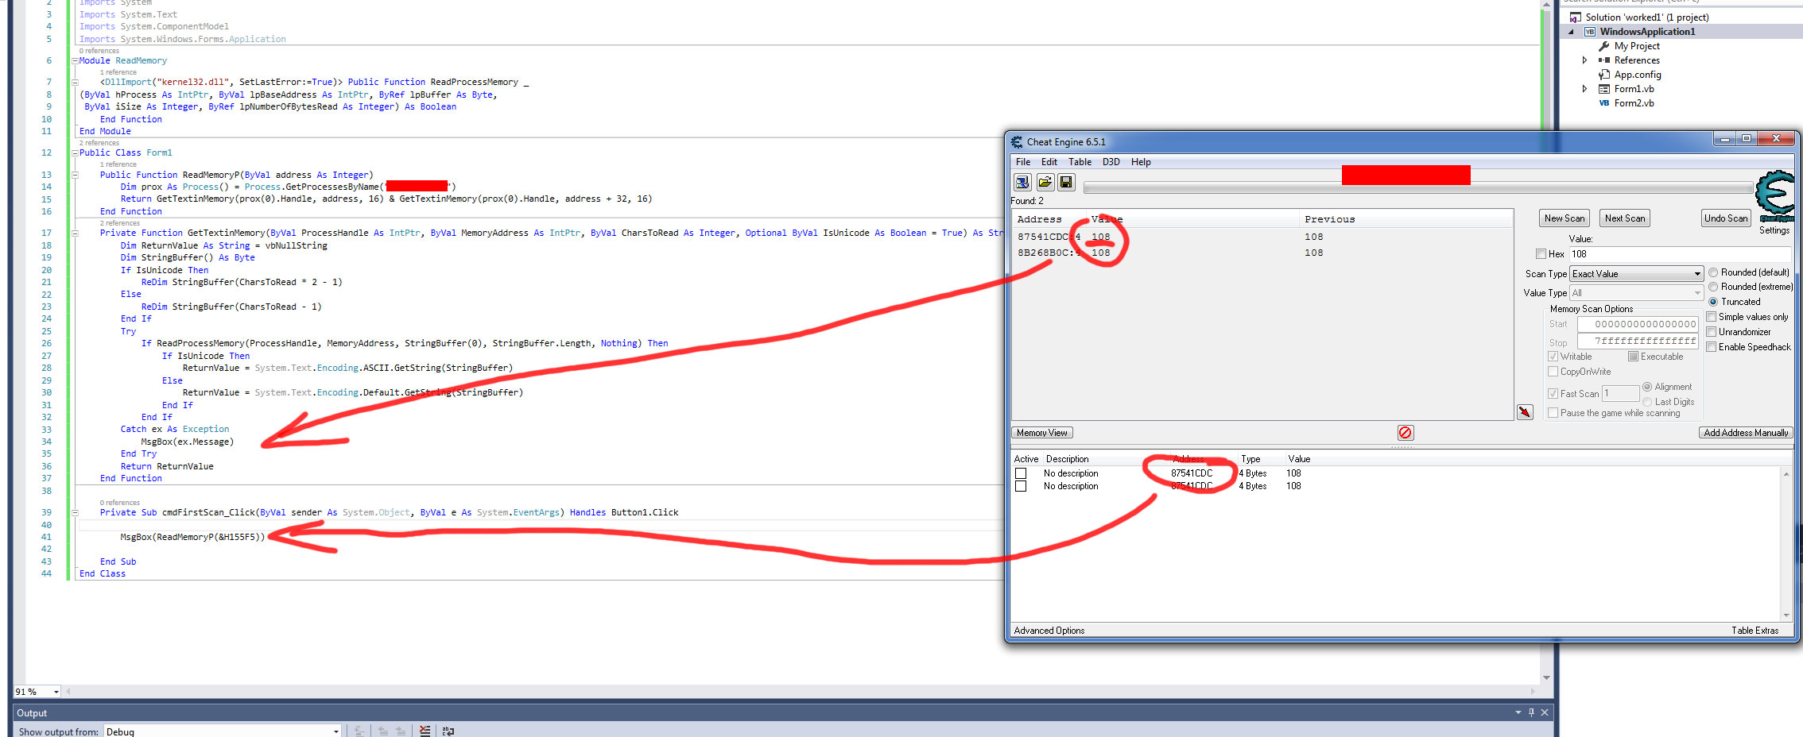Click the floppy disk save icon
This screenshot has width=1803, height=737.
pyautogui.click(x=1066, y=183)
